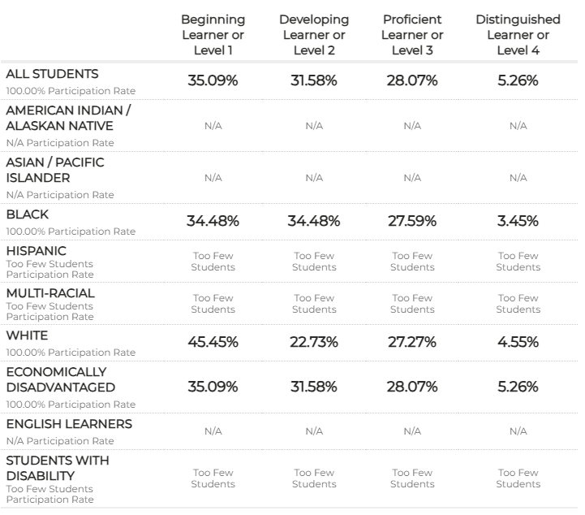
Task: Select the 27.59% value in the Black row
Action: pos(412,221)
